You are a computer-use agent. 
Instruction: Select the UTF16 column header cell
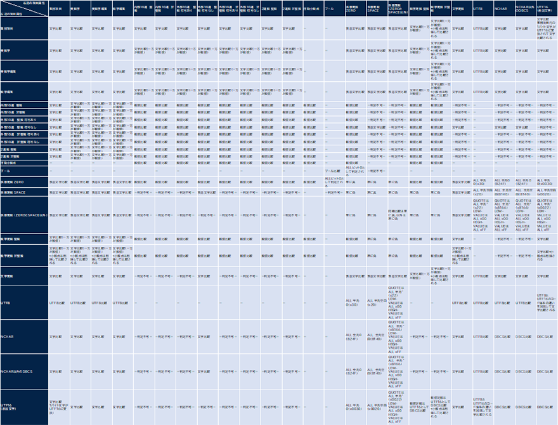tap(546, 9)
